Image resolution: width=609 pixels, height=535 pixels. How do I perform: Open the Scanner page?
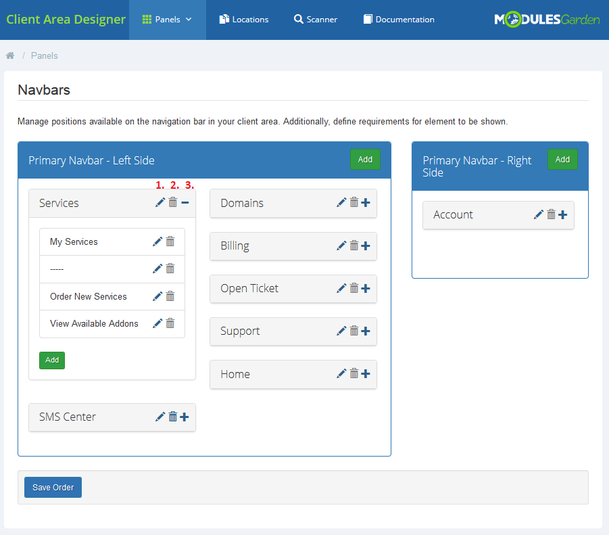pos(316,20)
